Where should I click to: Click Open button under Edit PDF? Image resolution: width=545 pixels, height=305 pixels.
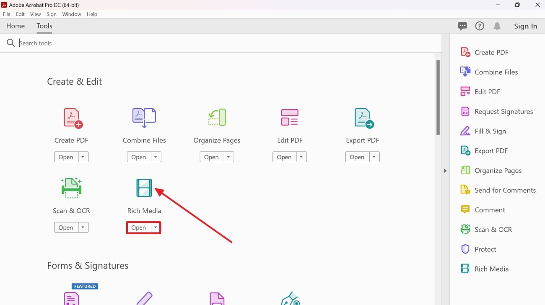[285, 157]
